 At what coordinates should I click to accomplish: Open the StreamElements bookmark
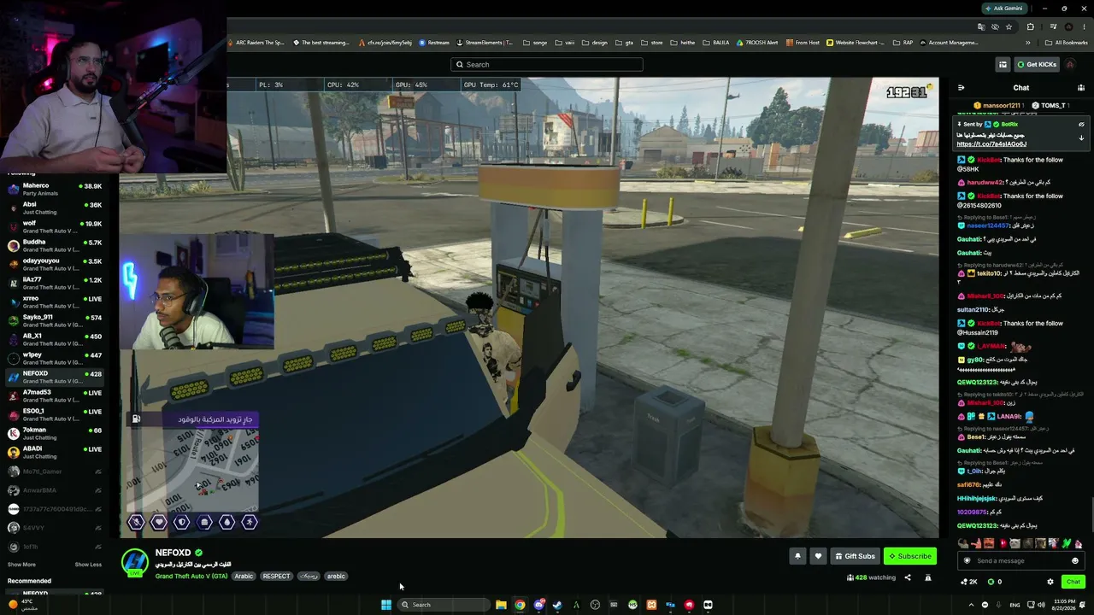click(485, 43)
